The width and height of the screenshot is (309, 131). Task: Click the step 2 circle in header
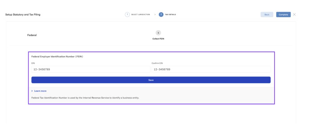[161, 15]
